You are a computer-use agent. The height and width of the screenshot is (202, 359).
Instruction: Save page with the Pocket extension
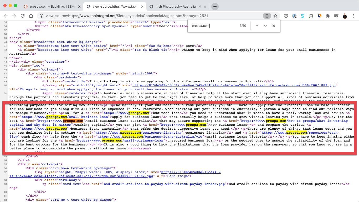point(286,16)
